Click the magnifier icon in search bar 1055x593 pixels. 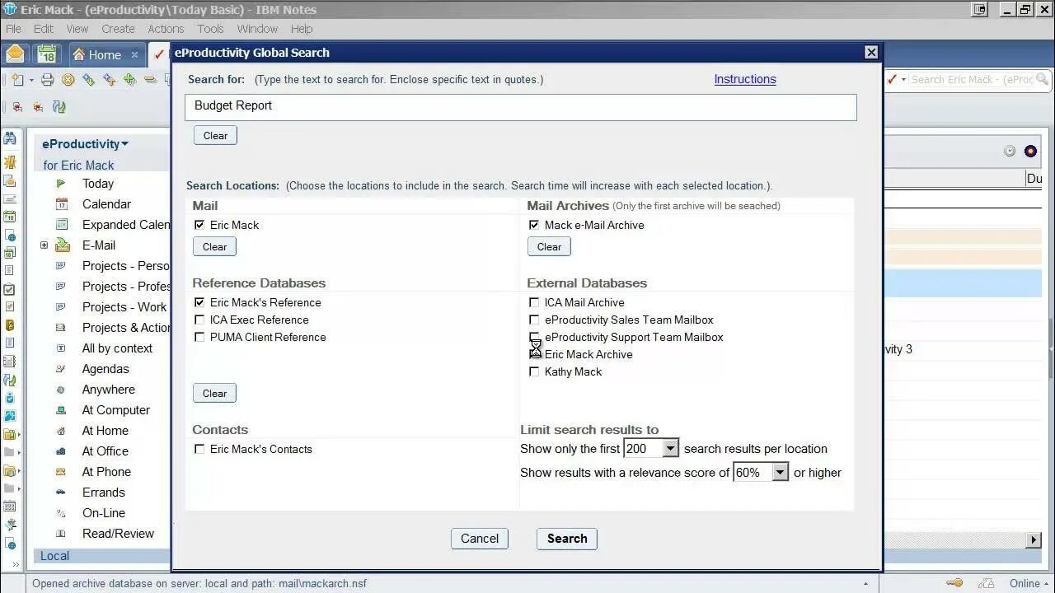click(x=1043, y=79)
